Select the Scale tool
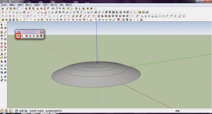The height and width of the screenshot is (114, 212). (2, 50)
